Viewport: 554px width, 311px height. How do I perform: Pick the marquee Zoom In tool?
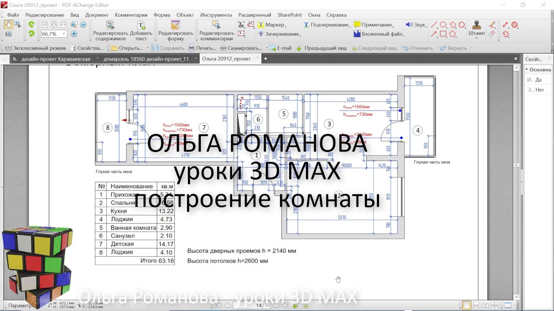[x=74, y=24]
